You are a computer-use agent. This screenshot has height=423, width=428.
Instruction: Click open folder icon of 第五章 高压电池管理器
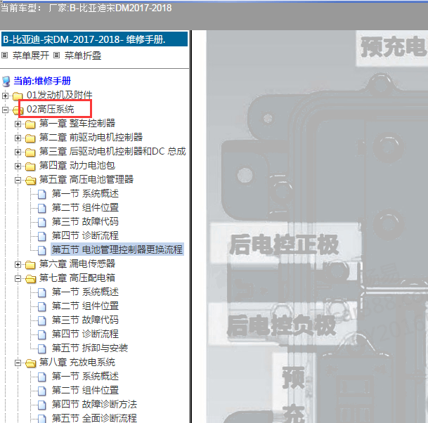click(x=31, y=180)
